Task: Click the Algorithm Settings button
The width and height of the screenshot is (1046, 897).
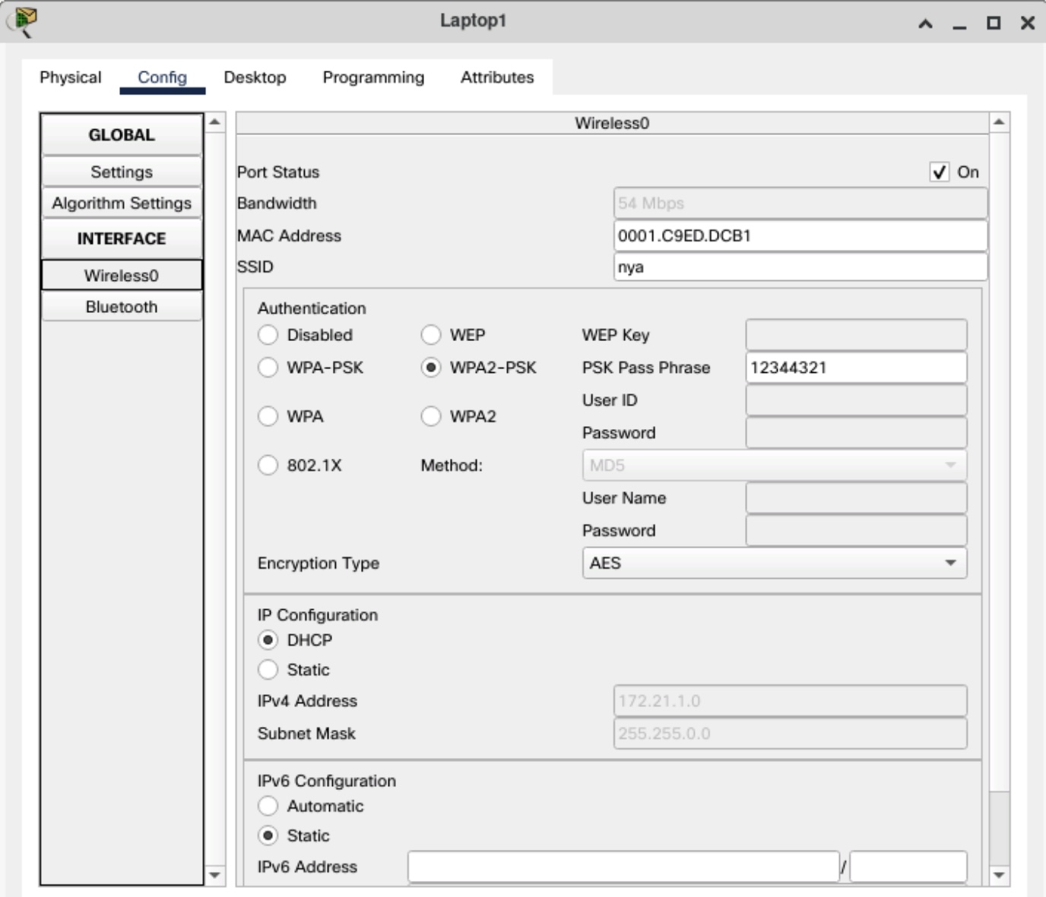Action: click(122, 204)
